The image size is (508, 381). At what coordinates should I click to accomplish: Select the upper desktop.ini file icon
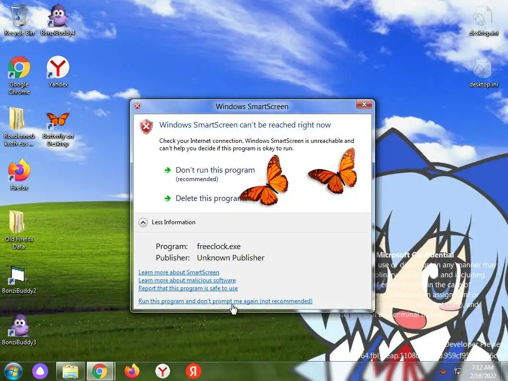[x=483, y=21]
